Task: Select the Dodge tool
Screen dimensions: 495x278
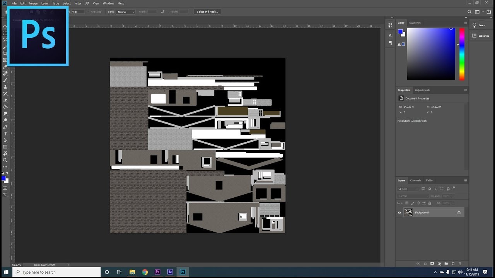Action: 5,120
